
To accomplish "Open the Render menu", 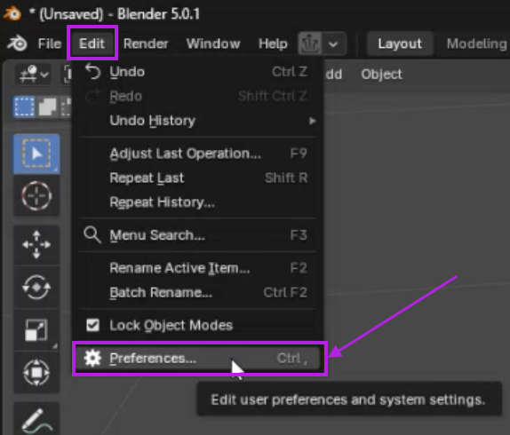I will click(x=146, y=43).
